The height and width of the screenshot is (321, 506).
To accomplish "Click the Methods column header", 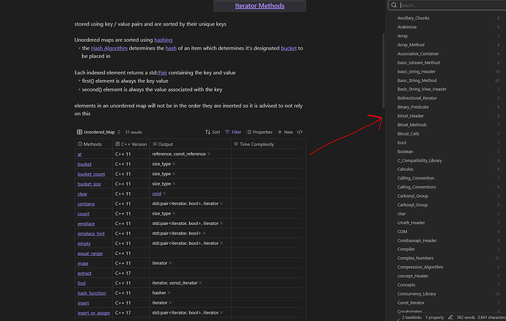I will tap(94, 144).
